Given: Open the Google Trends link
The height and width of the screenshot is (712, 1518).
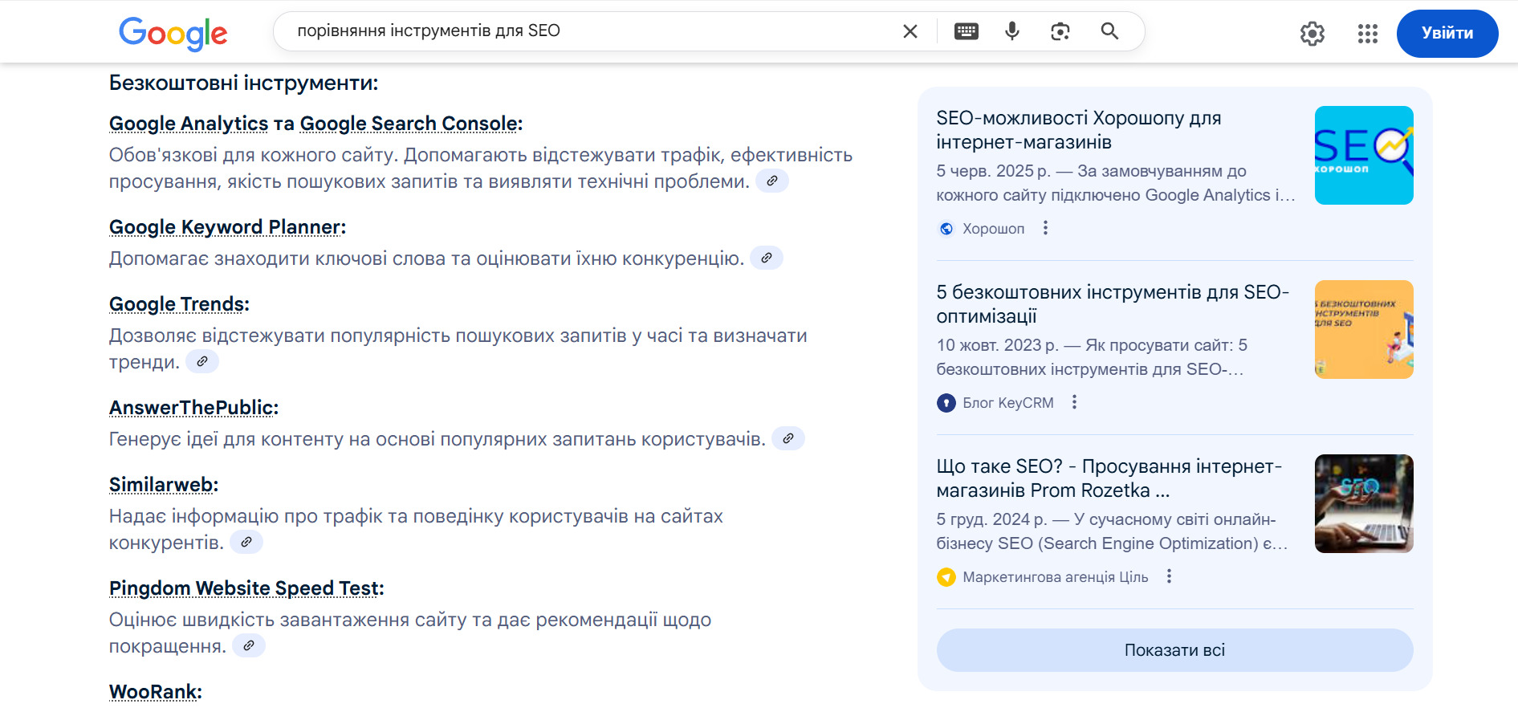Looking at the screenshot, I should point(177,304).
